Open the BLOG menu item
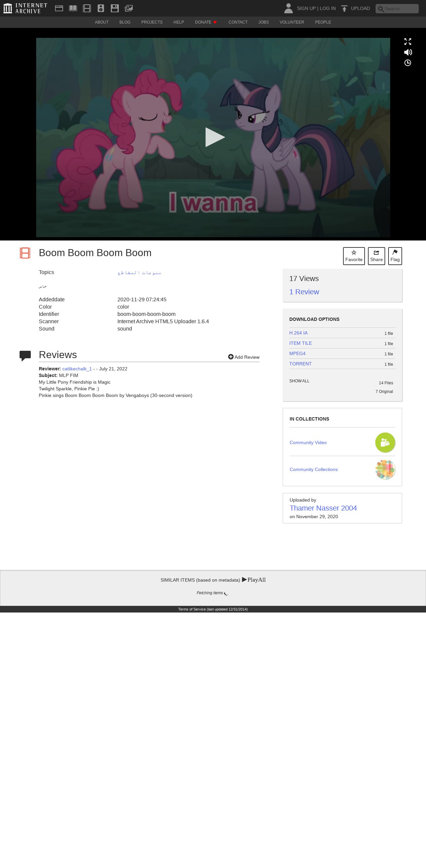Image resolution: width=426 pixels, height=853 pixels. pos(125,22)
